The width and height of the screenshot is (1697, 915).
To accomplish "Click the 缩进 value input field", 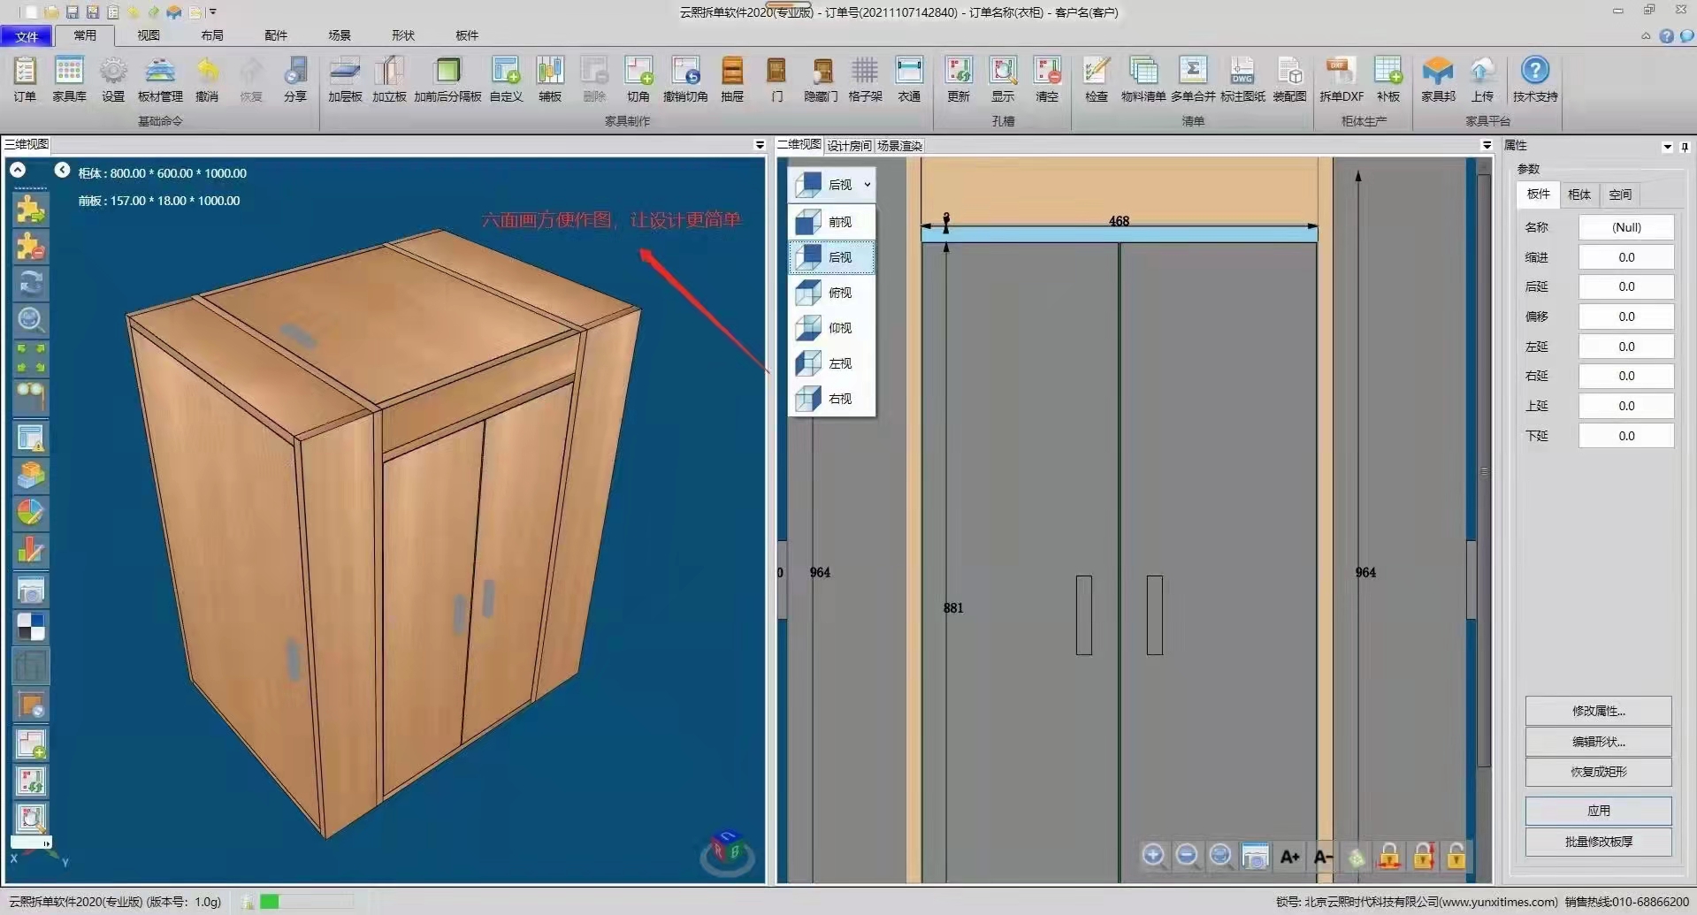I will click(x=1625, y=257).
